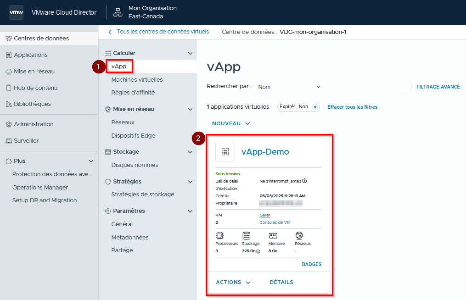Go back using the breadcrumb left chevron
Image resolution: width=466 pixels, height=300 pixels.
[110, 32]
